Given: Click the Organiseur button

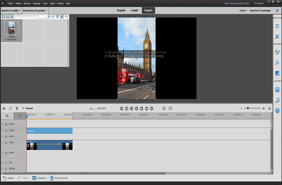Looking at the screenshot, I should click(x=39, y=178).
